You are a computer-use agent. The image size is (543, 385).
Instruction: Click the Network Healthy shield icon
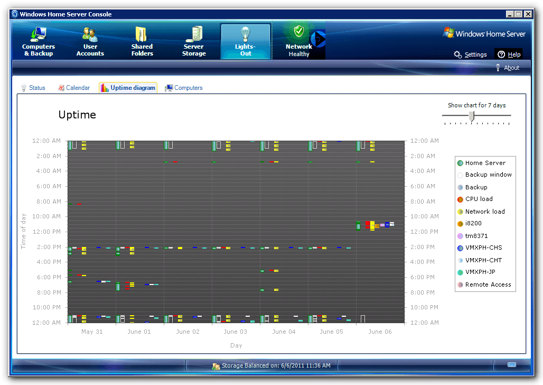coord(299,32)
